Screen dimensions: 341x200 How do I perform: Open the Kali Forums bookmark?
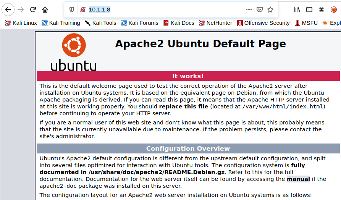click(x=140, y=23)
